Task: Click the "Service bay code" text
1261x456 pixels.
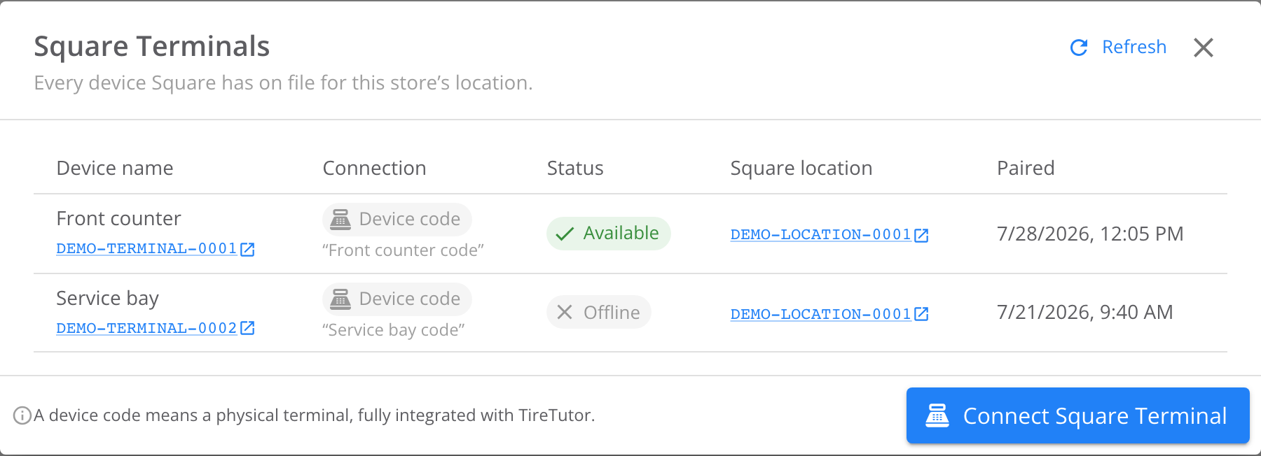Action: point(394,330)
